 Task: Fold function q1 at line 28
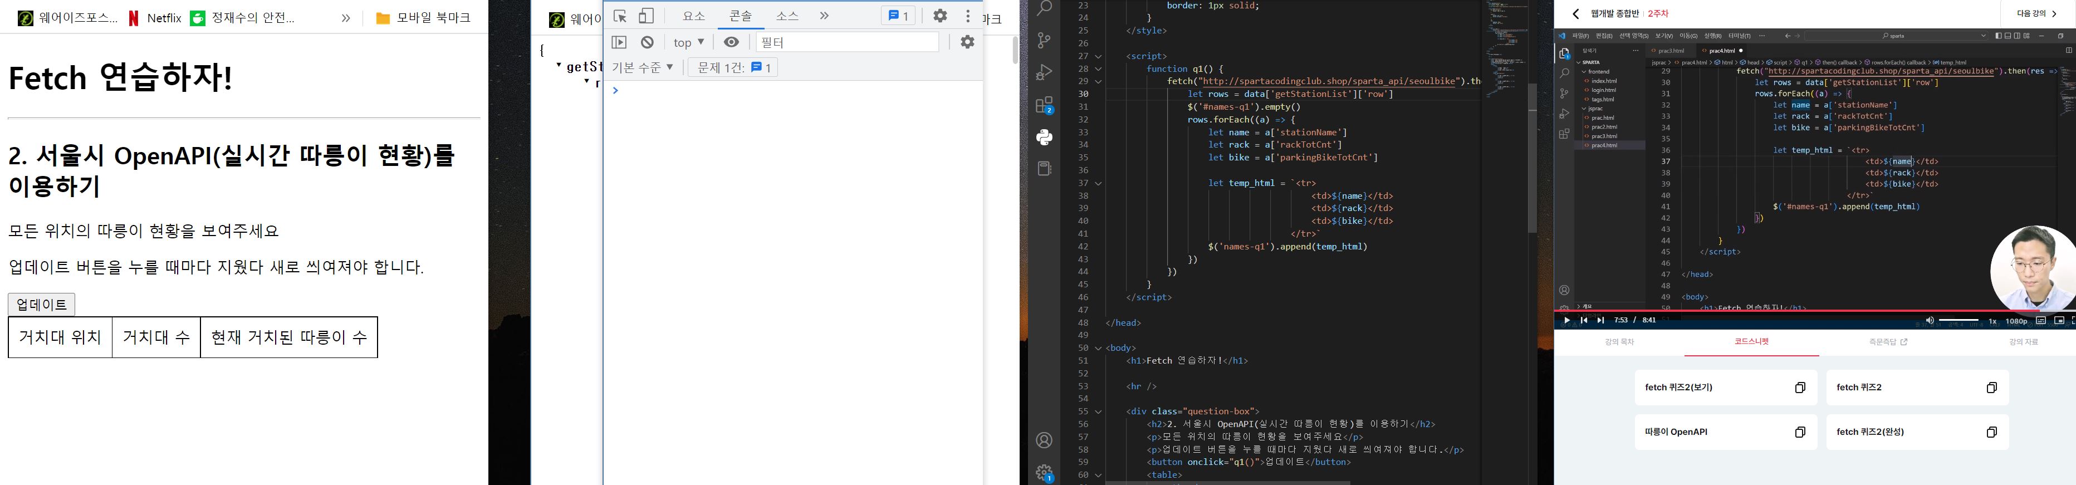click(1099, 69)
